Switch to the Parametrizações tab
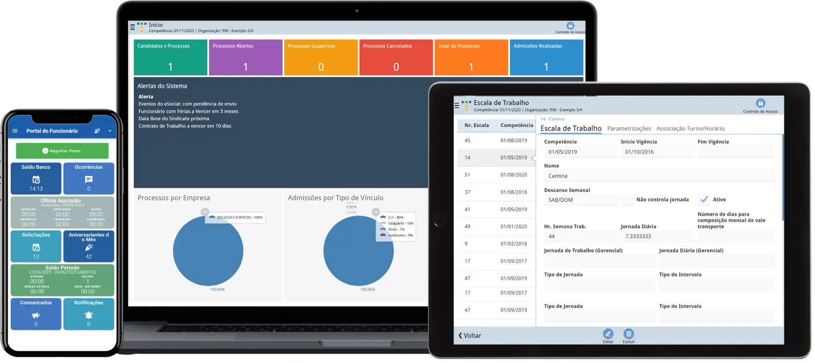 (629, 128)
